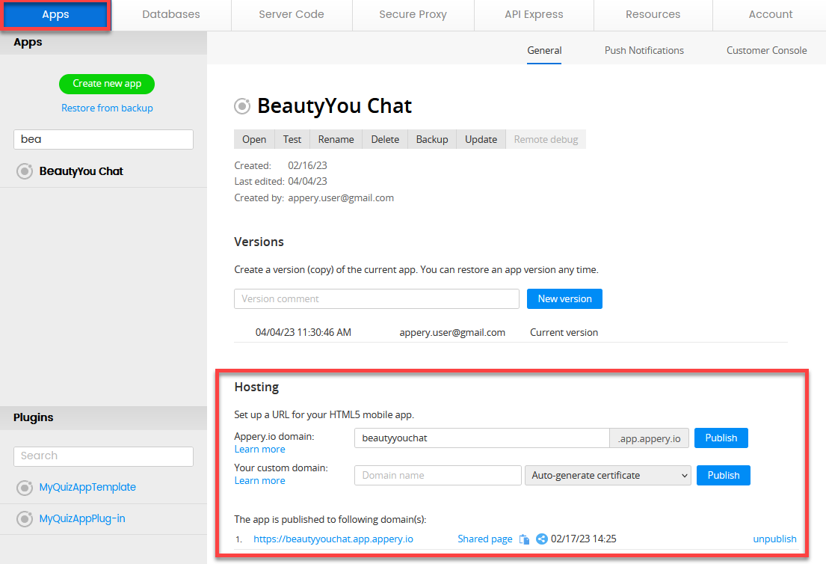
Task: Select the API Express tab
Action: 534,15
